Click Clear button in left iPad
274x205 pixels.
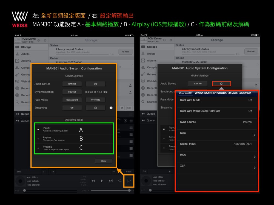pos(129,172)
